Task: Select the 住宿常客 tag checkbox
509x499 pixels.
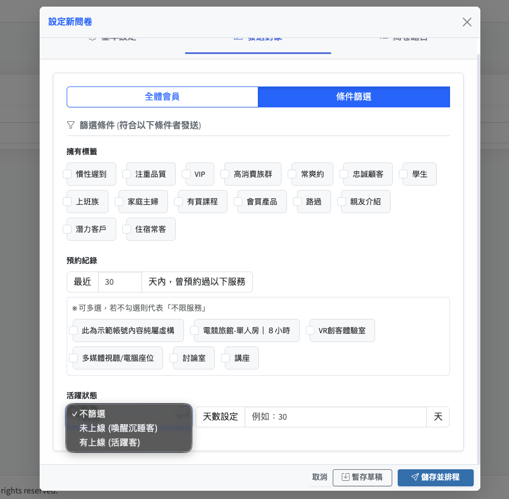Action: [x=127, y=229]
